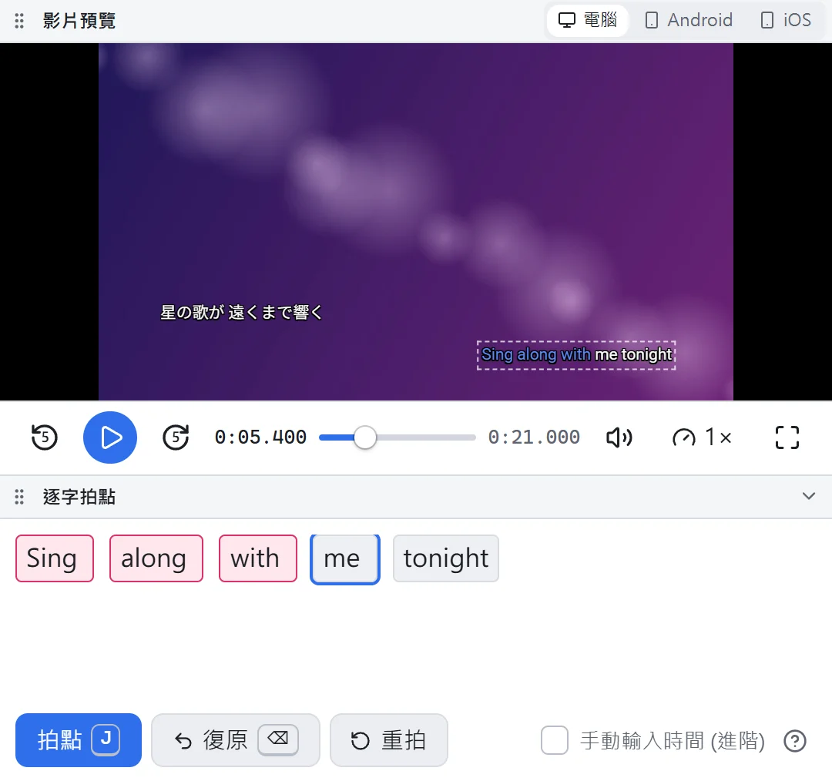This screenshot has height=781, width=832.
Task: Select the word chip 'along'
Action: click(156, 558)
